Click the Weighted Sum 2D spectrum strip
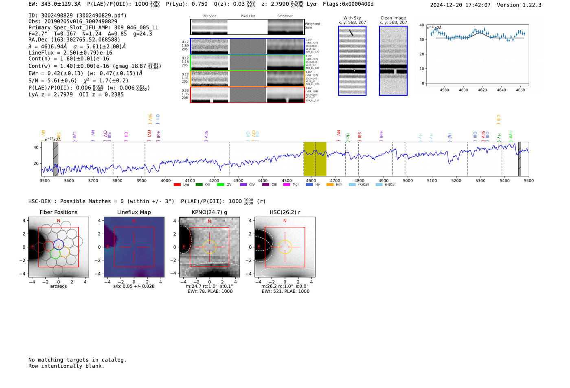 248,27
